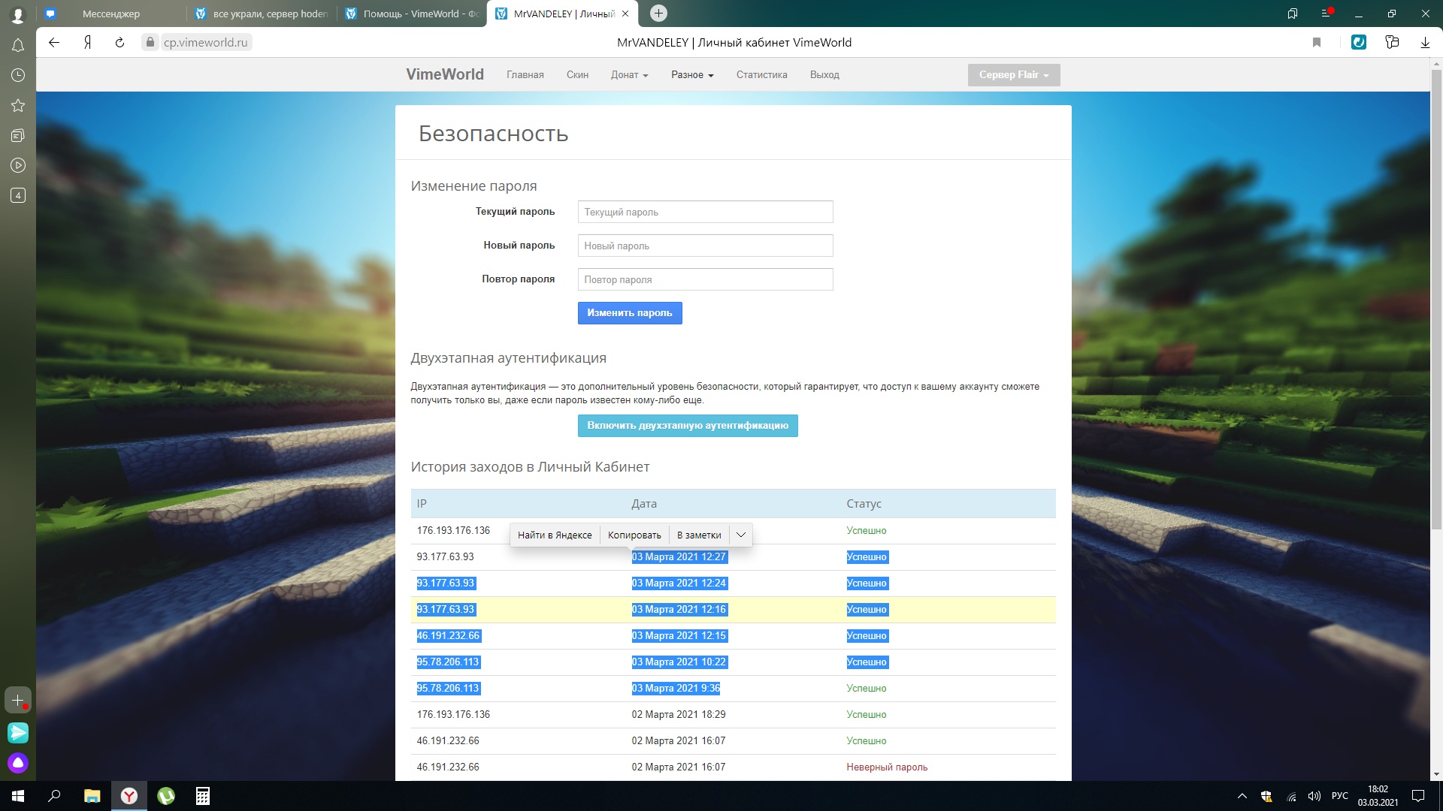Open collections icon in browser sidebar

(x=18, y=135)
